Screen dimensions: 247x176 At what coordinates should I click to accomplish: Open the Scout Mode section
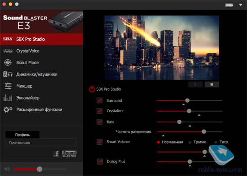41,62
